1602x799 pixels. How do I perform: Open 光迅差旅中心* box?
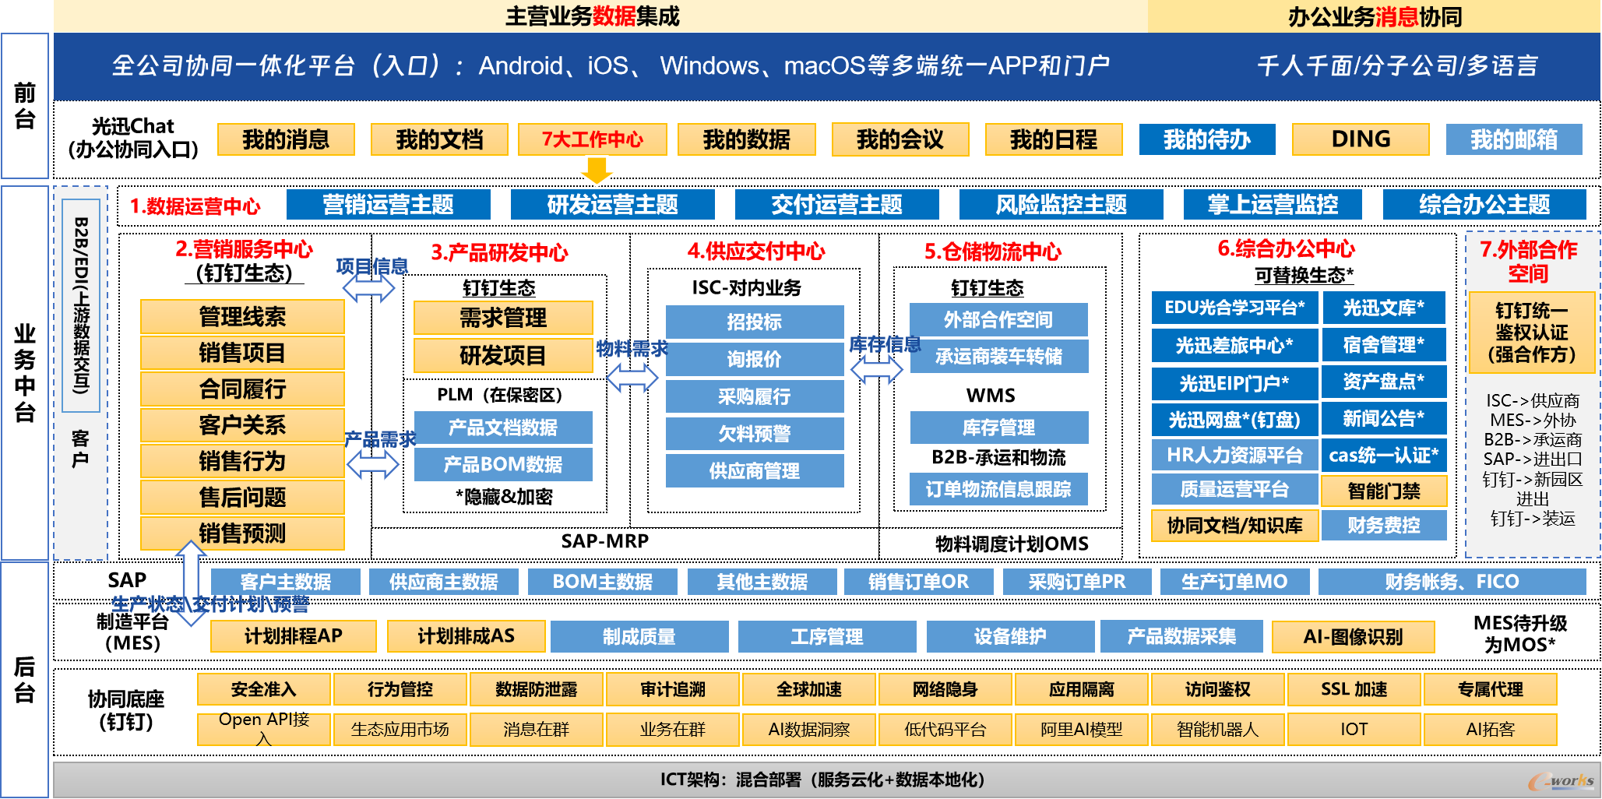click(x=1234, y=345)
